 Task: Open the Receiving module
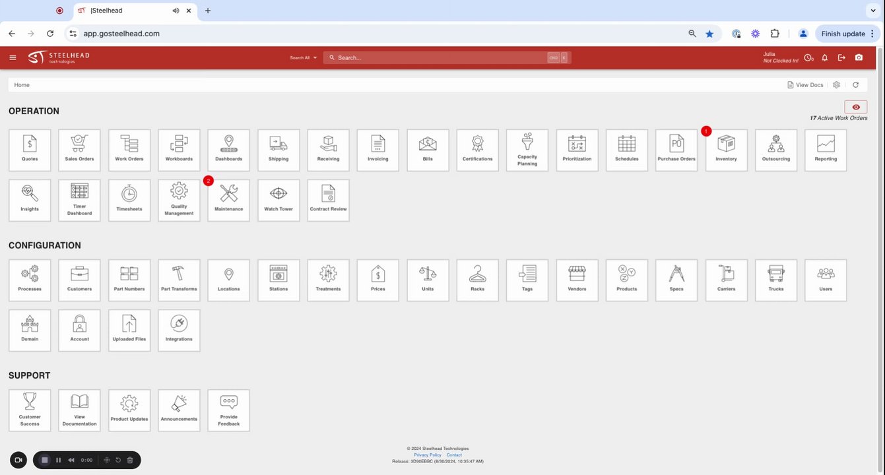click(x=328, y=150)
